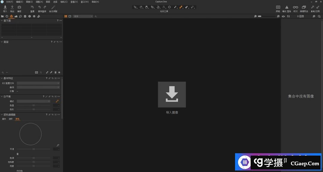Collapse the 直方图 histogram panel
This screenshot has width=323, height=172.
pos(2,21)
